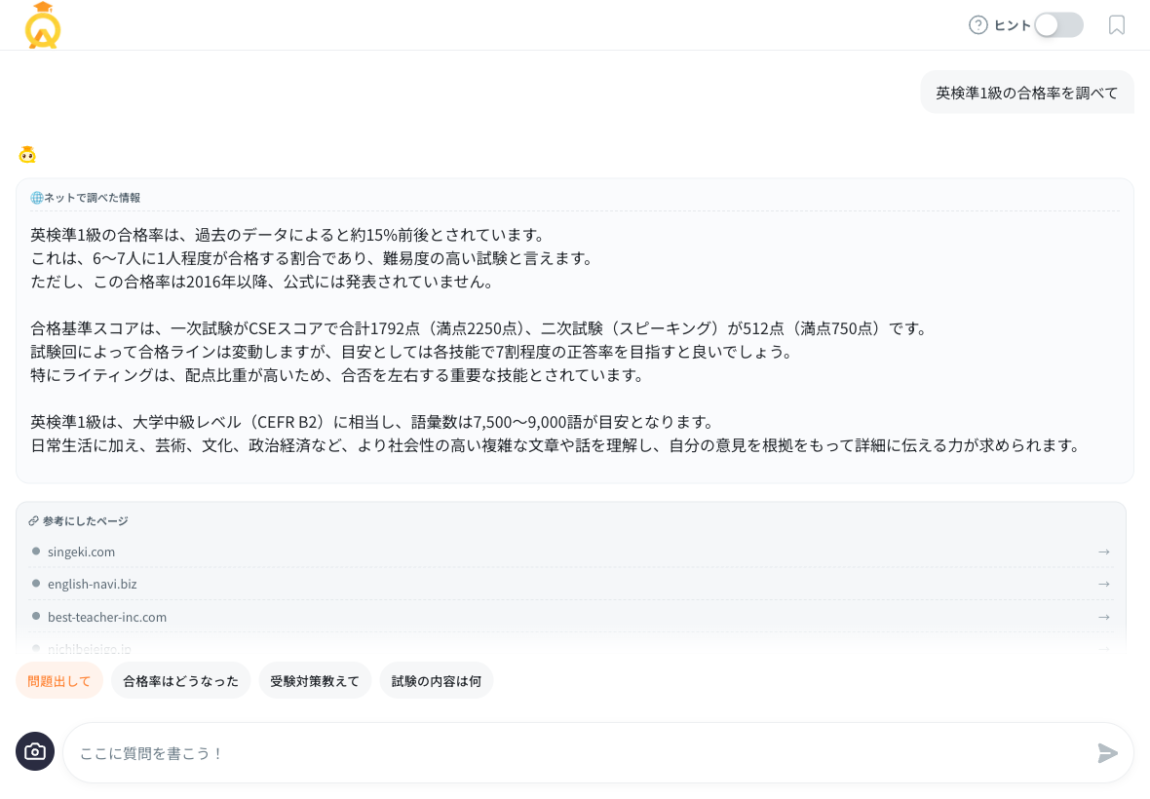Click the arrow next to english-navi.biz
Viewport: 1150px width, 799px height.
click(x=1103, y=584)
